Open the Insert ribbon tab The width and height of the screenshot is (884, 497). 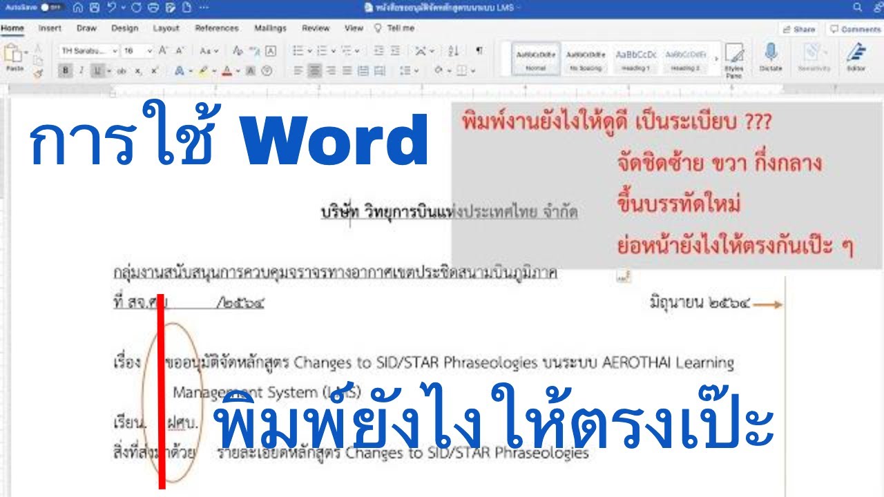click(50, 28)
